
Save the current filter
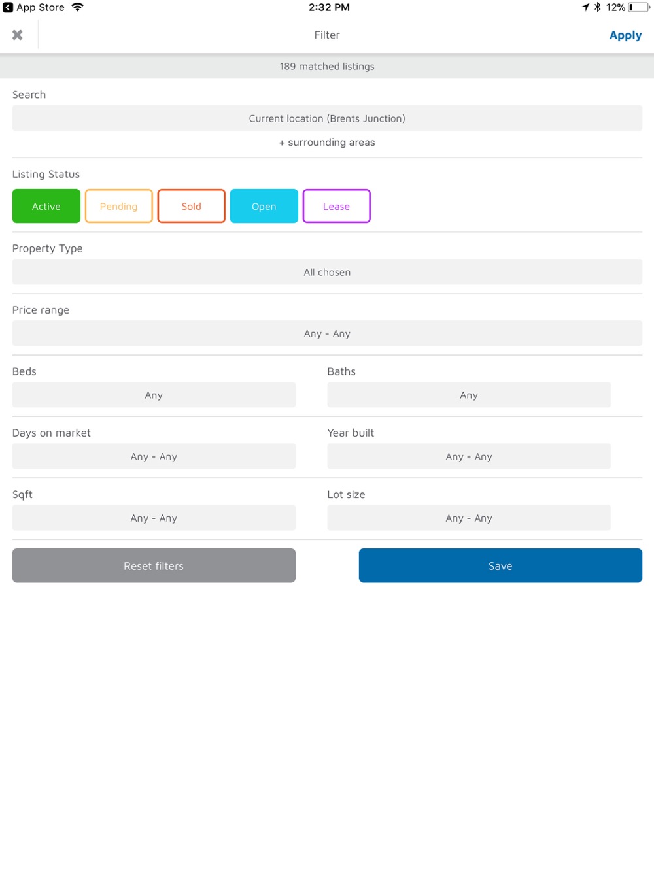pyautogui.click(x=500, y=565)
